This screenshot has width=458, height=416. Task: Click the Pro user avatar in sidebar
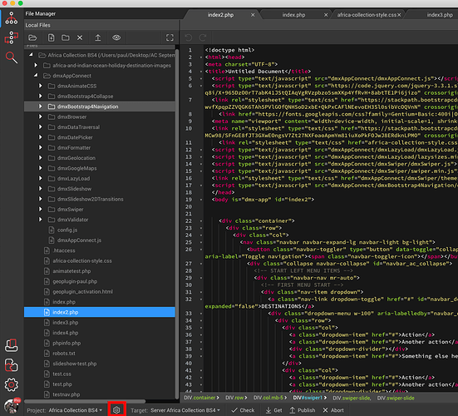pos(12,406)
